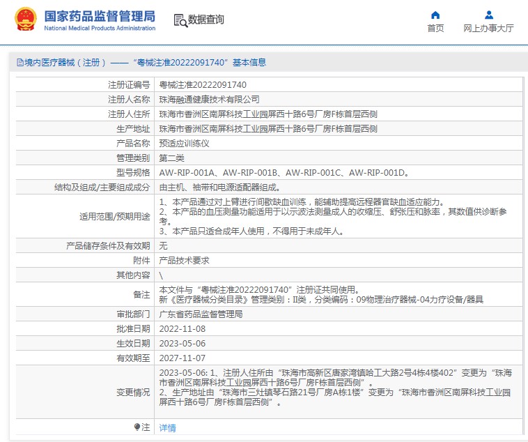Click the 附件 row label
This screenshot has width=528, height=442.
click(142, 261)
